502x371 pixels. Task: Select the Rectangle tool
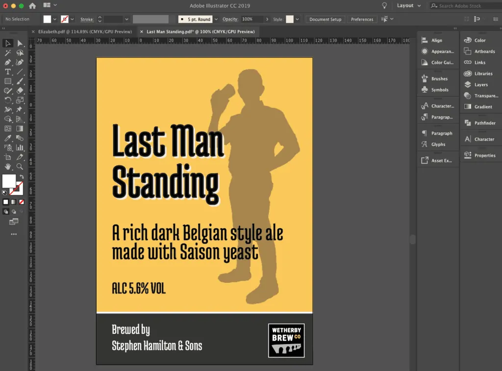point(8,81)
